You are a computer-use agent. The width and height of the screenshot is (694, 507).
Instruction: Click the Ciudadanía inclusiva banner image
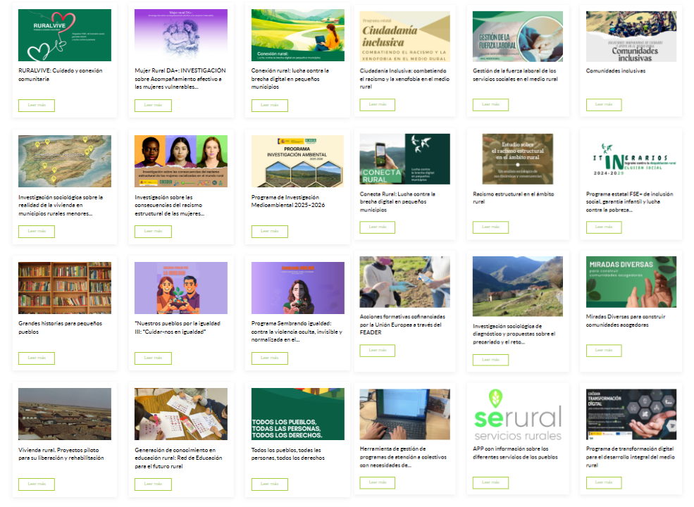click(404, 37)
